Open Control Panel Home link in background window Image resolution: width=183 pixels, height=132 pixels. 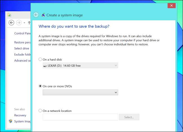[23, 33]
